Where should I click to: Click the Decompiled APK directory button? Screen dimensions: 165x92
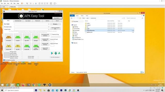click(45, 35)
